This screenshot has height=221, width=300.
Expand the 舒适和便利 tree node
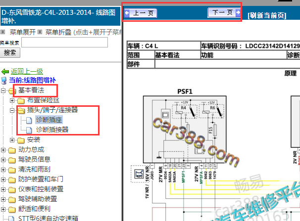pos(3,209)
